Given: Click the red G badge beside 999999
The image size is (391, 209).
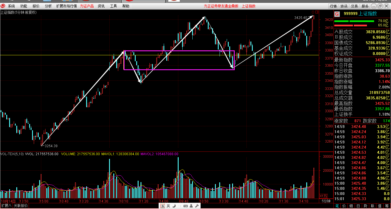Looking at the screenshot, I should (x=337, y=14).
